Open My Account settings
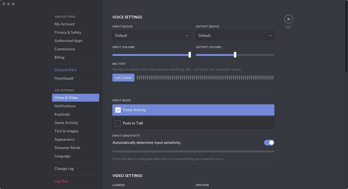Screen dimensions: 348x189 (x=65, y=24)
